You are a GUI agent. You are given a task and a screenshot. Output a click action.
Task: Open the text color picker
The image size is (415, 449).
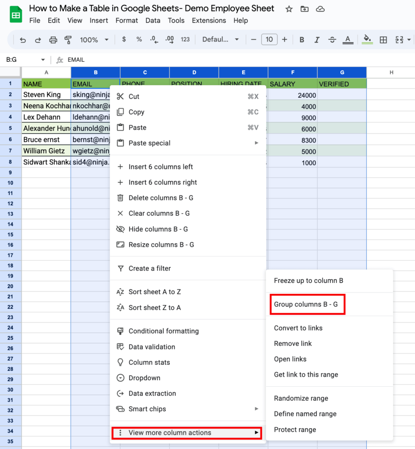click(348, 40)
